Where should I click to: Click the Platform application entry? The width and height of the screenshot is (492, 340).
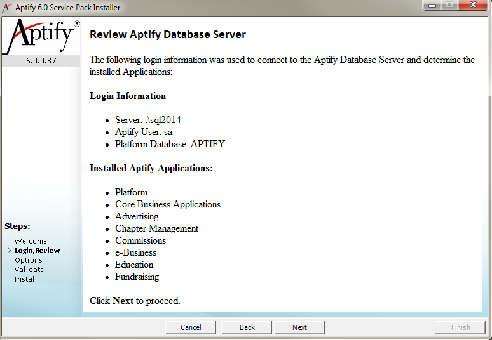131,192
